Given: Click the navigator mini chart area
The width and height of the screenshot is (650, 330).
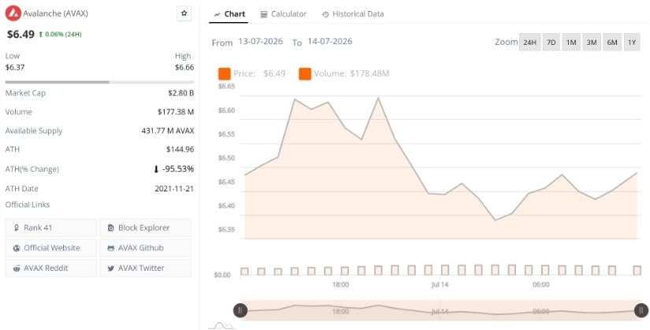Looking at the screenshot, I should pyautogui.click(x=440, y=310).
